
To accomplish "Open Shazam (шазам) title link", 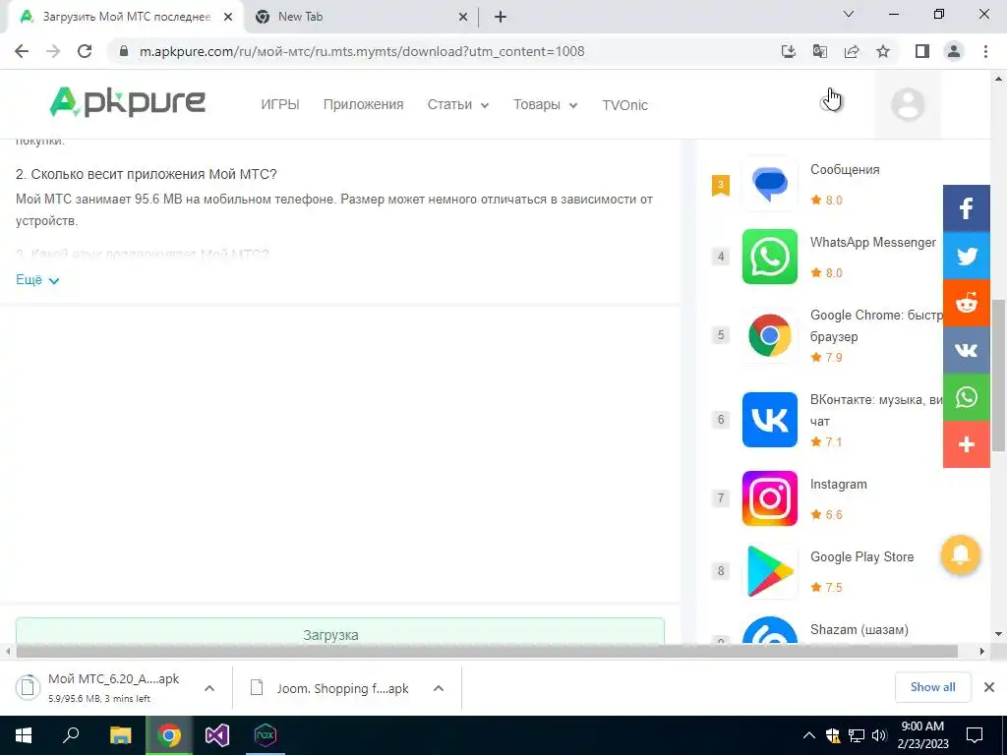I will (x=859, y=629).
